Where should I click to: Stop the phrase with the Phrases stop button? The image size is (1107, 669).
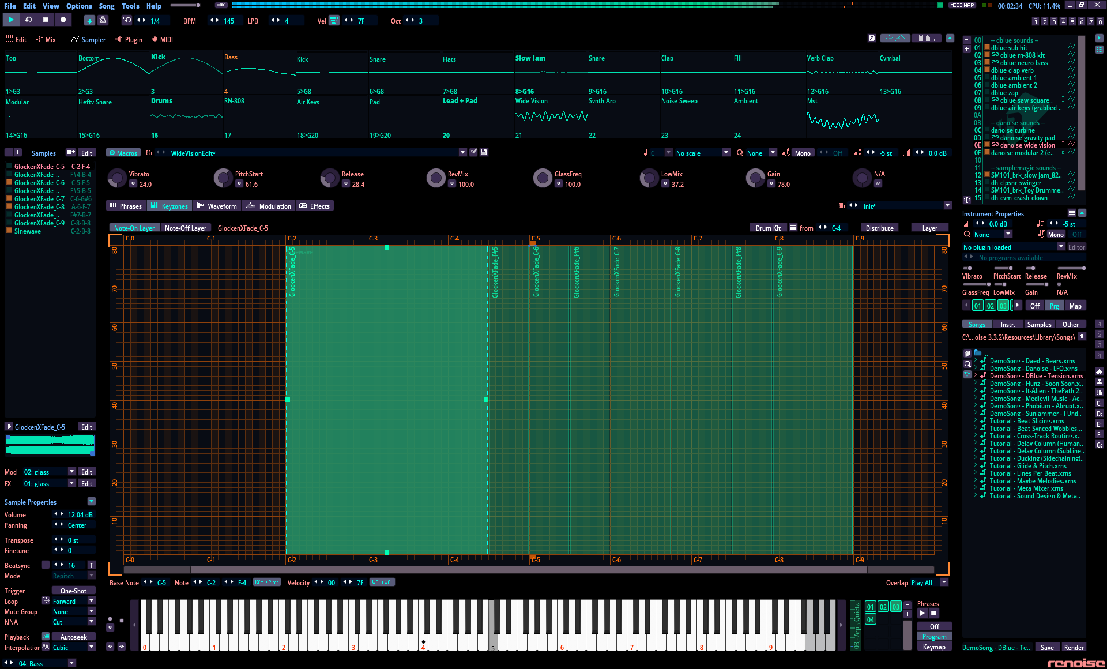pos(934,614)
